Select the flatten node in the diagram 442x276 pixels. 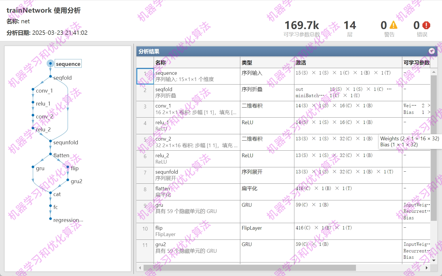click(x=61, y=155)
